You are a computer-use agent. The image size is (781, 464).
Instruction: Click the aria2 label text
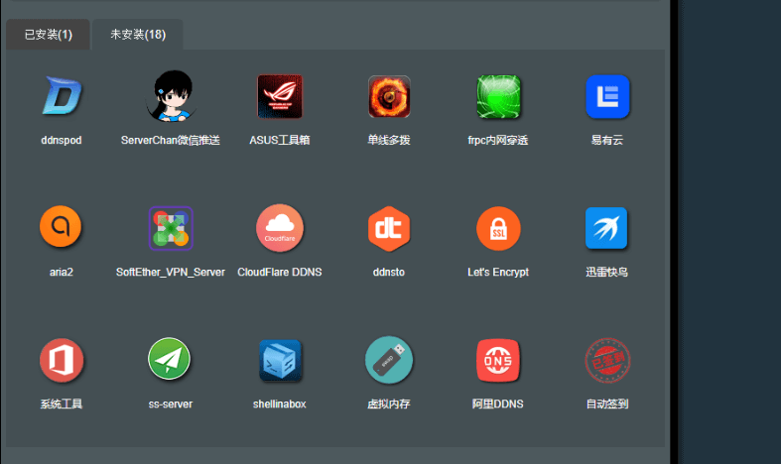pos(62,272)
